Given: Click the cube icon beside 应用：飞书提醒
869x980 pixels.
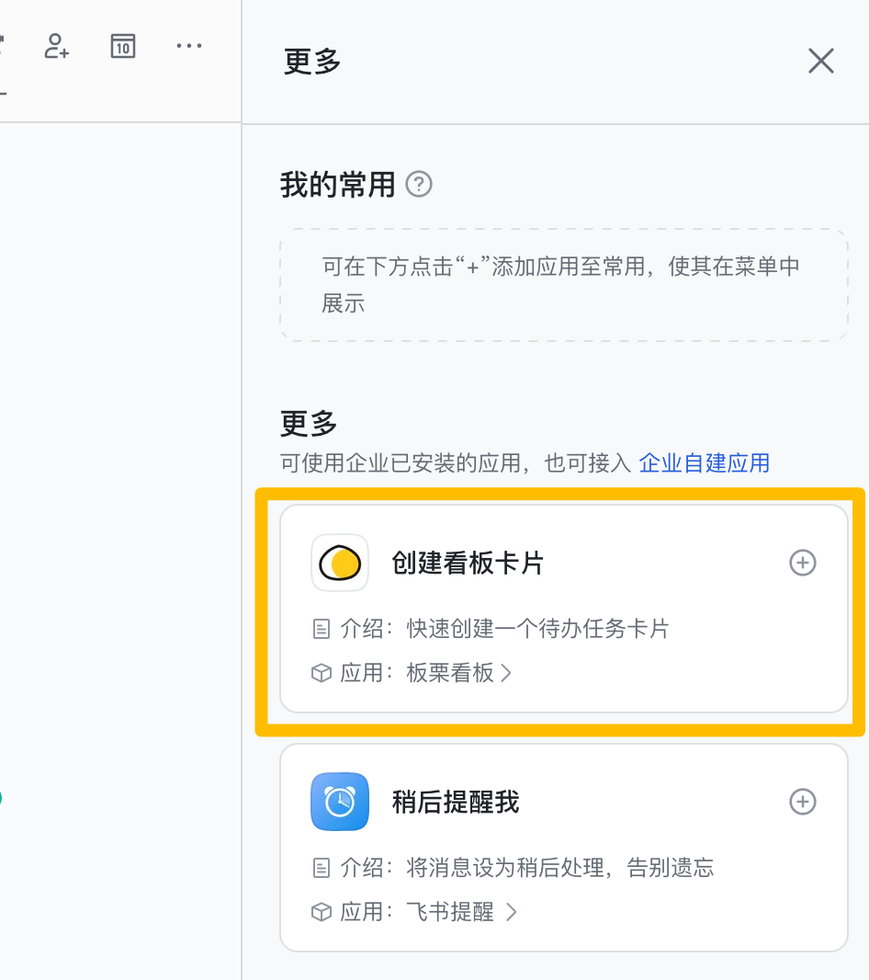Looking at the screenshot, I should 321,912.
